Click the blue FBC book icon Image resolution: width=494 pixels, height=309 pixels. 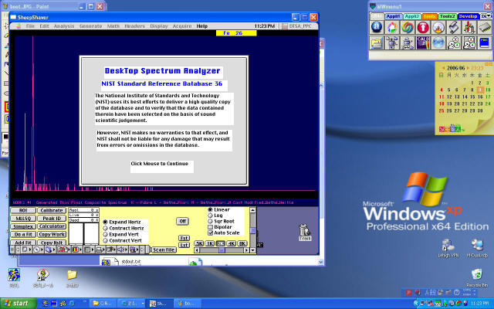point(485,43)
